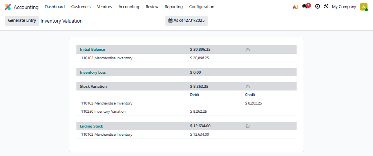Go to the Dashboard menu item
Screen dimensions: 373x156
(55, 7)
